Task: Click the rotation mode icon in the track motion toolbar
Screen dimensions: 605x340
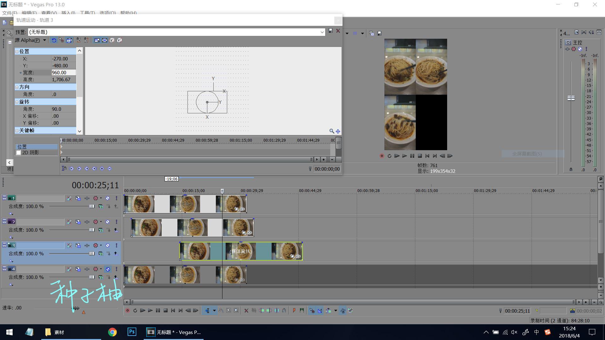Action: click(x=54, y=40)
